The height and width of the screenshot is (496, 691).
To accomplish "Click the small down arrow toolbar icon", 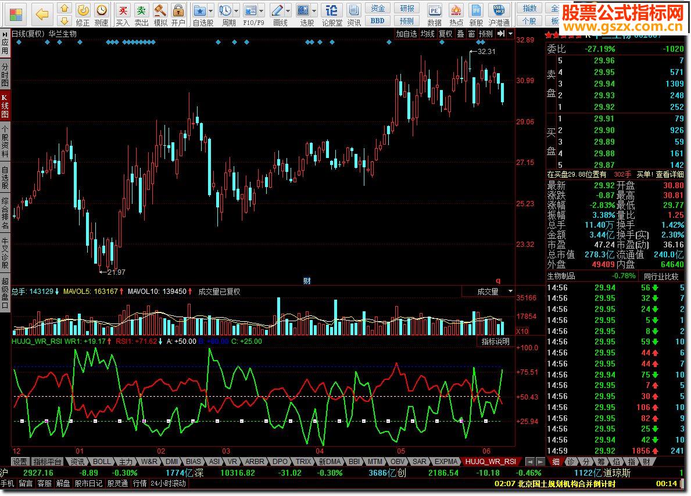I will tap(65, 21).
